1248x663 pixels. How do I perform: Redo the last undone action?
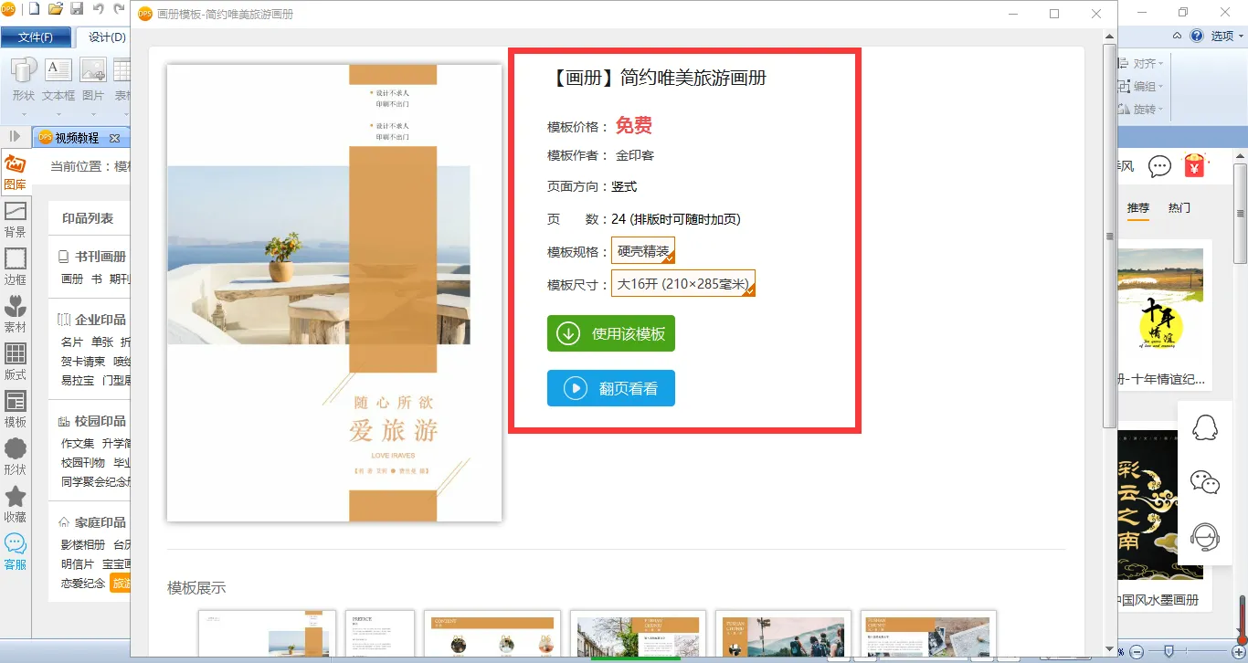[119, 10]
